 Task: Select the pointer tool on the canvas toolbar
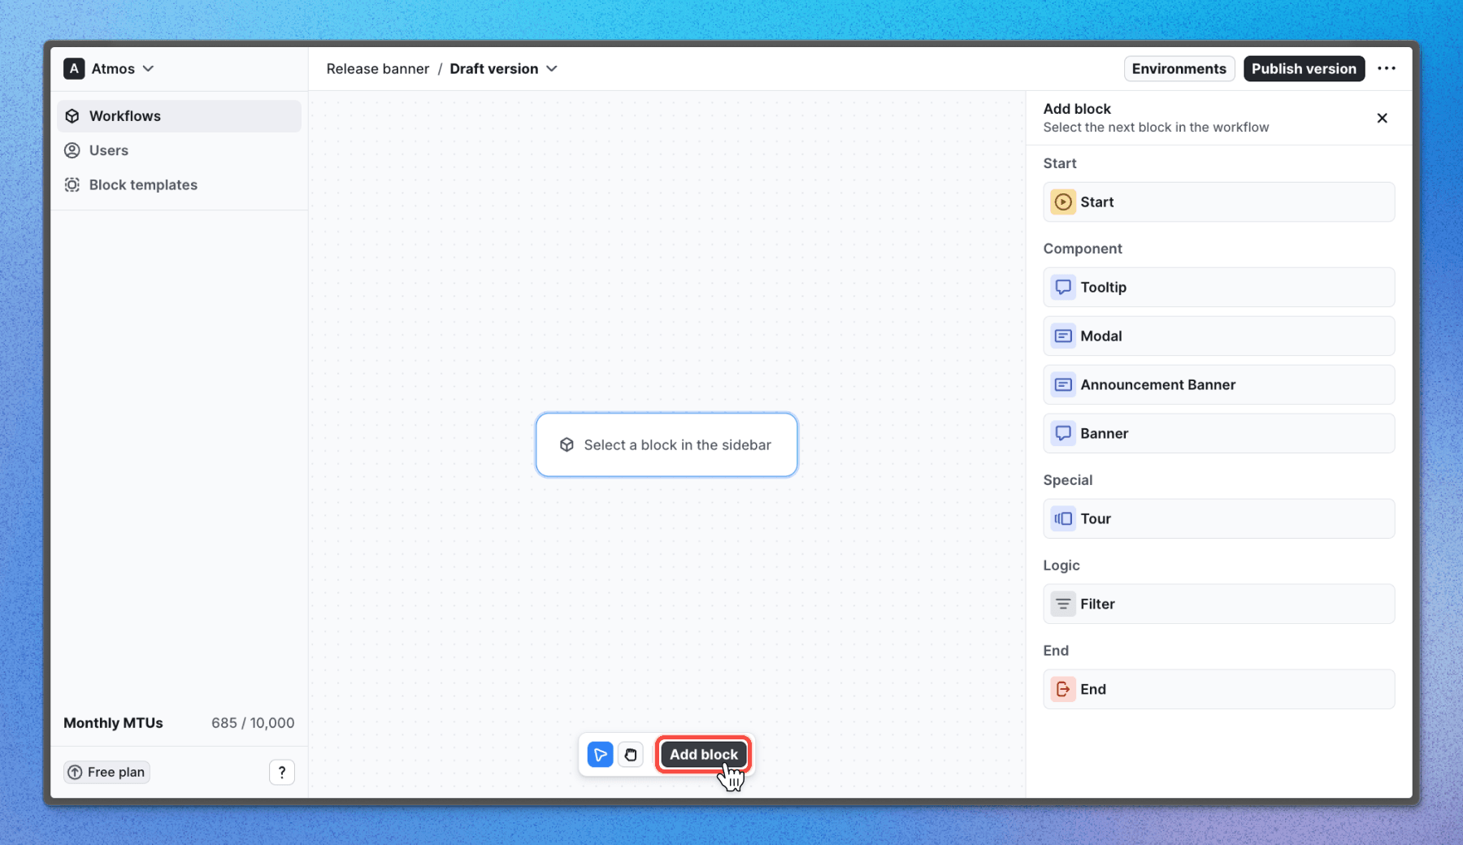point(599,755)
